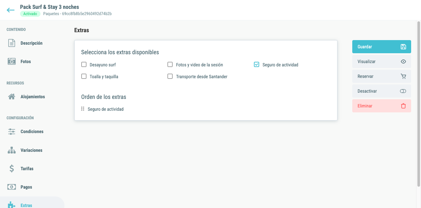
Task: Click the back arrow icon
Action: point(11,10)
